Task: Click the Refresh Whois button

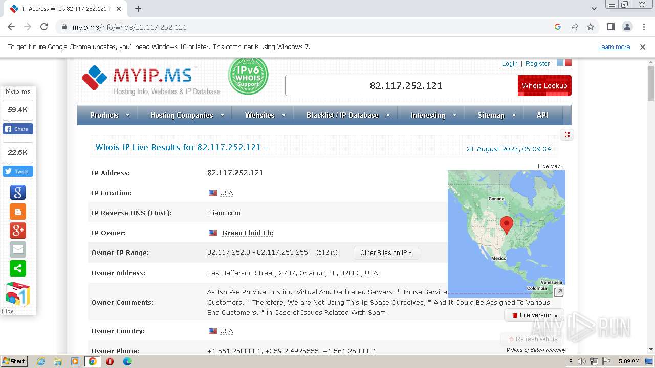Action: (532, 339)
